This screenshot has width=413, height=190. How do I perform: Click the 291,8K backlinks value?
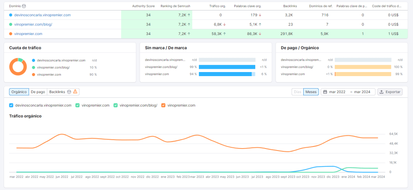pos(287,34)
